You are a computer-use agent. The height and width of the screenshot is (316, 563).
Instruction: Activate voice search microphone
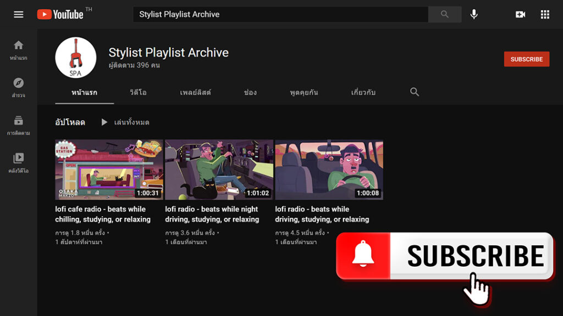[474, 14]
